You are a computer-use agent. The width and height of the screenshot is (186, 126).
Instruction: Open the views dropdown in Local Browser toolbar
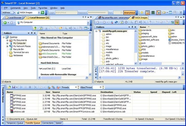pyautogui.click(x=88, y=28)
